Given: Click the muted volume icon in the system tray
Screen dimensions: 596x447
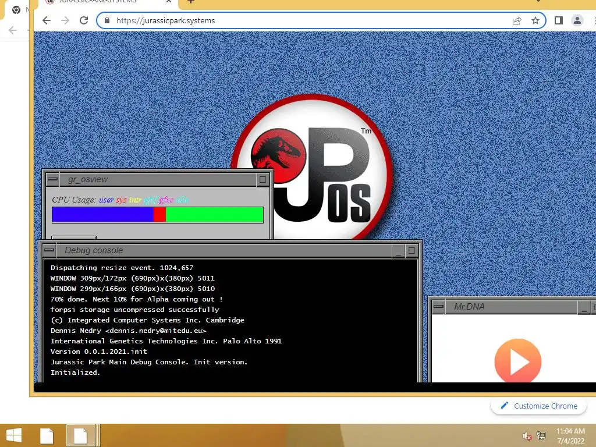Looking at the screenshot, I should [527, 436].
